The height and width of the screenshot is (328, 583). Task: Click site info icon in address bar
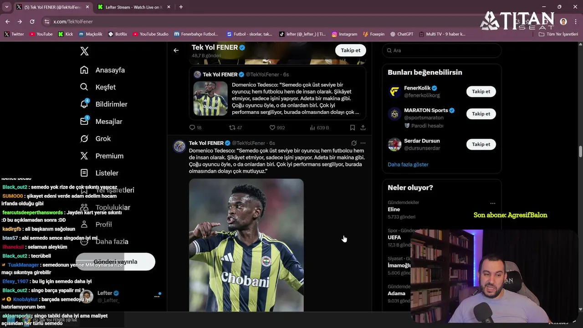point(47,21)
